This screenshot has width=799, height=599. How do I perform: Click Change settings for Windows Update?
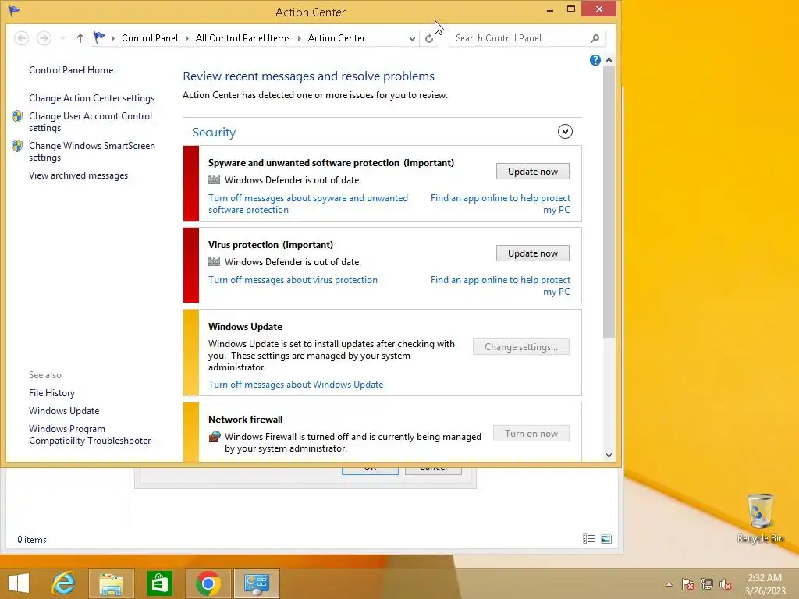[520, 347]
